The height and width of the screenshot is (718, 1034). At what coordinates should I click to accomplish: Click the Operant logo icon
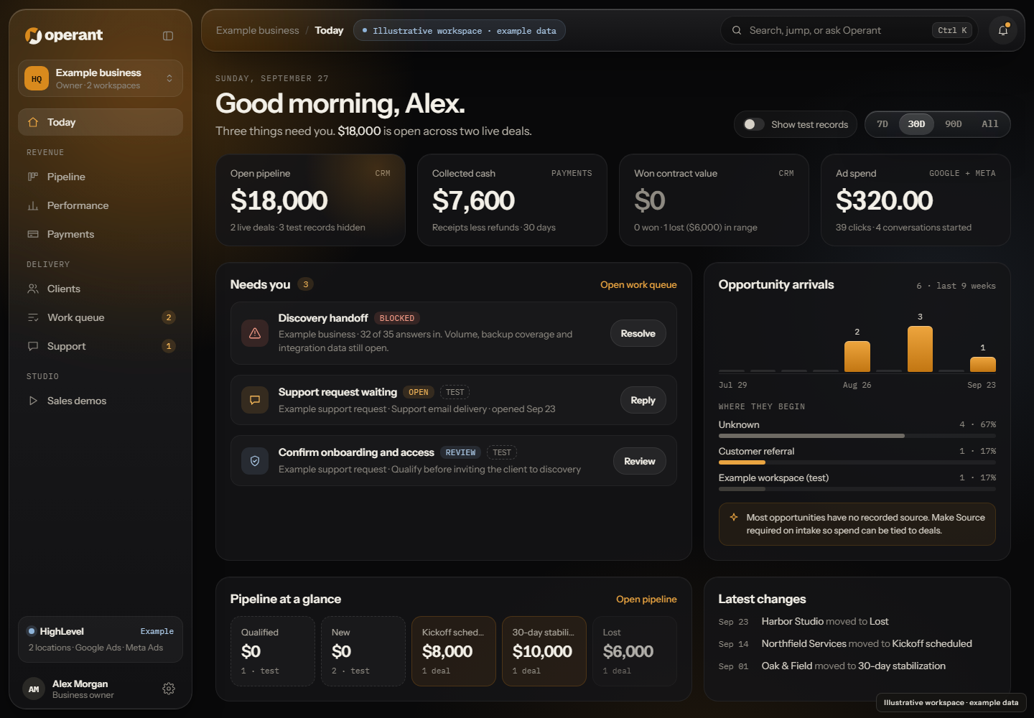33,35
